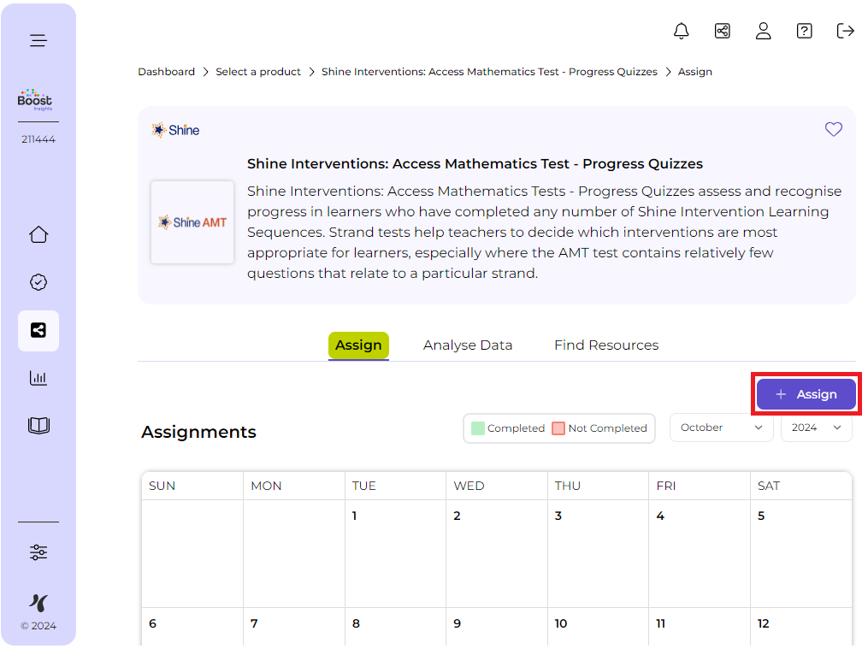868x649 pixels.
Task: Open the hamburger menu in sidebar
Action: pos(38,40)
